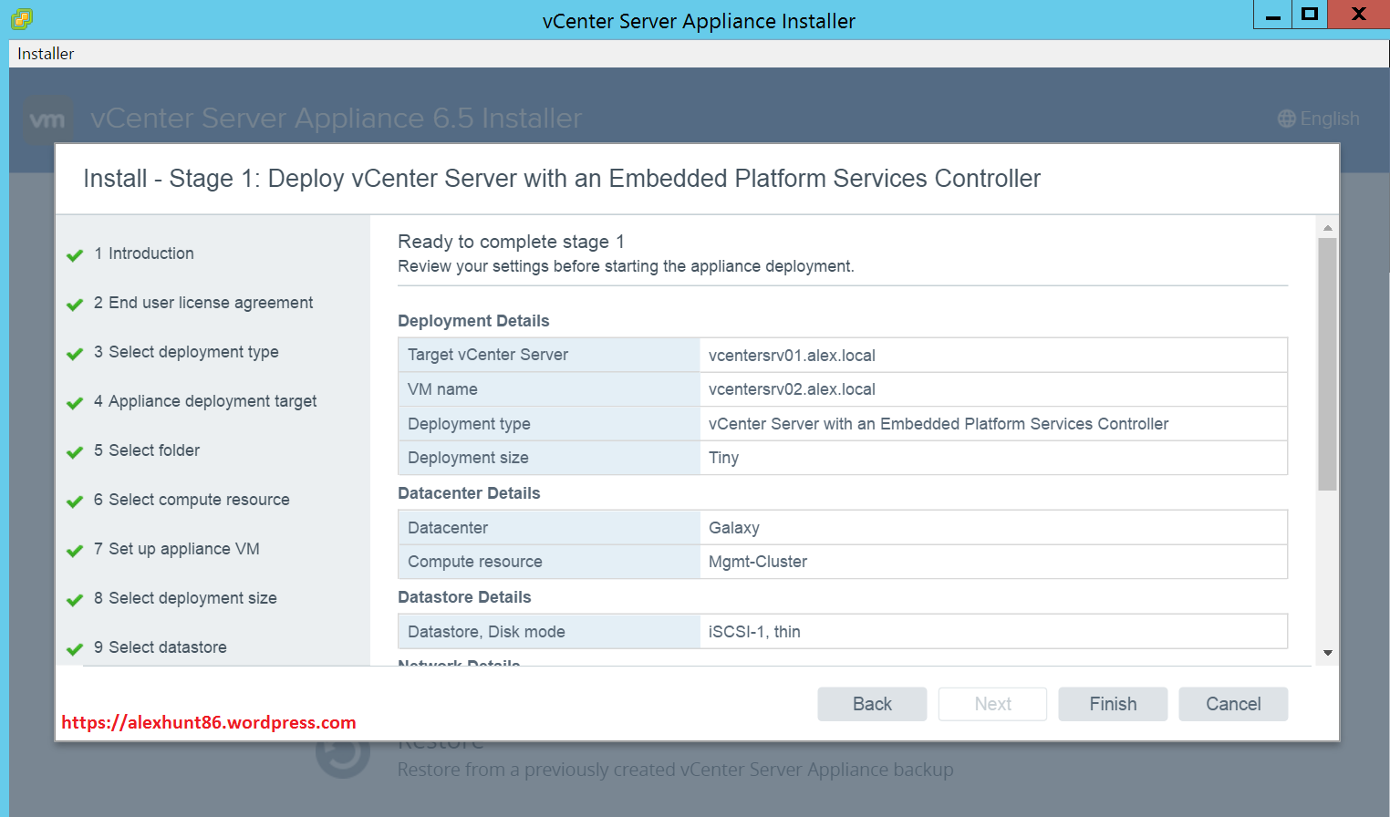Click Finish to start the deployment
Screen dimensions: 1390x817
click(x=1113, y=703)
